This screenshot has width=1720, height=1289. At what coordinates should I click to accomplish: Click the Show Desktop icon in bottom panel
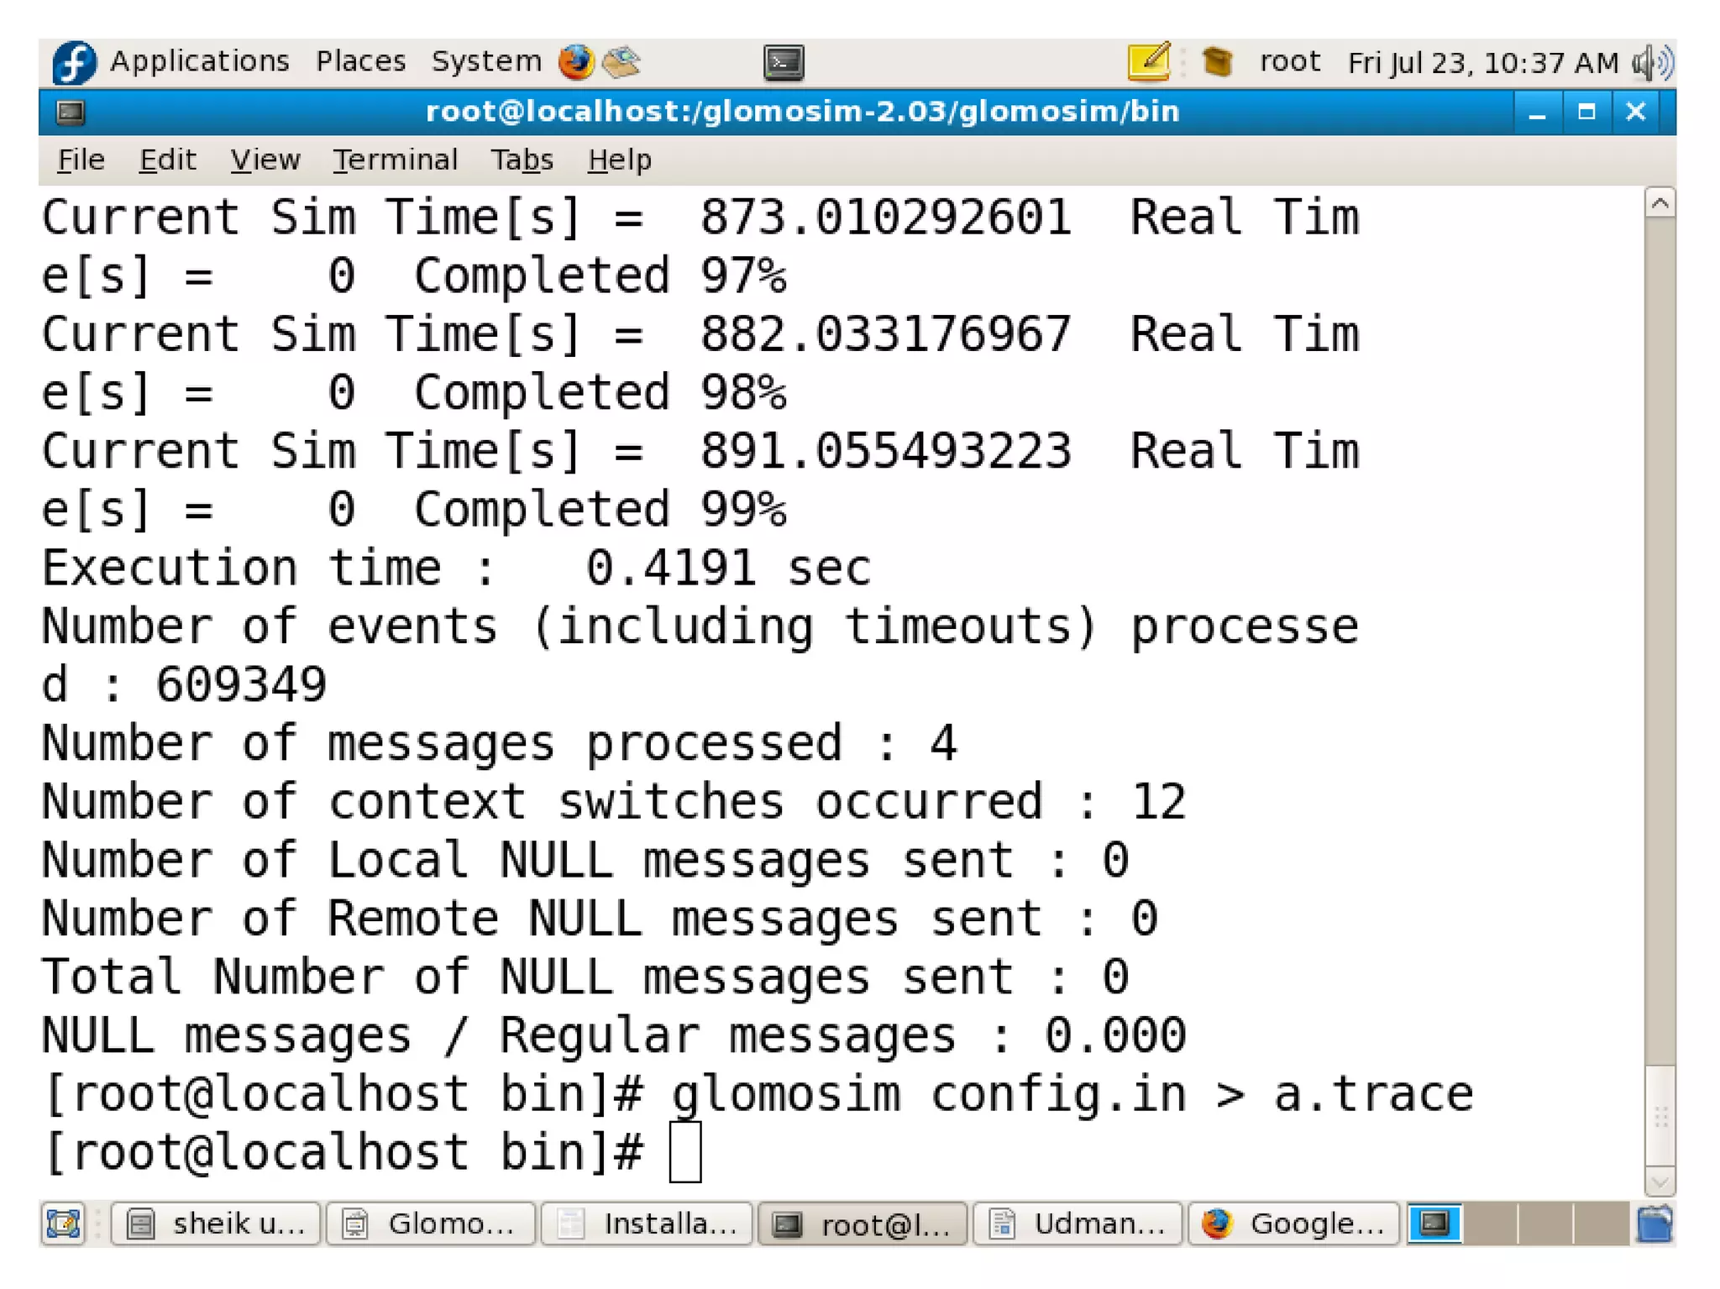63,1224
